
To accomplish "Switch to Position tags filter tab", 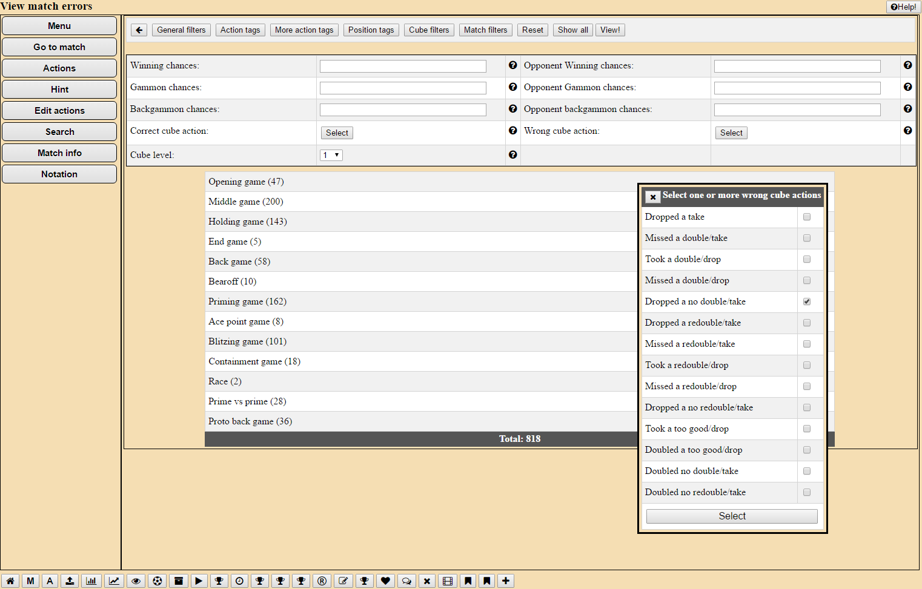I will coord(371,30).
